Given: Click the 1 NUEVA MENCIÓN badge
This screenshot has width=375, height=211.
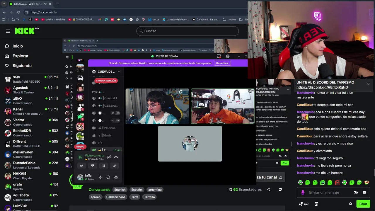Looking at the screenshot, I should (x=106, y=81).
